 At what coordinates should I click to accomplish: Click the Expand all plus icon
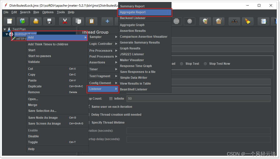107,21
